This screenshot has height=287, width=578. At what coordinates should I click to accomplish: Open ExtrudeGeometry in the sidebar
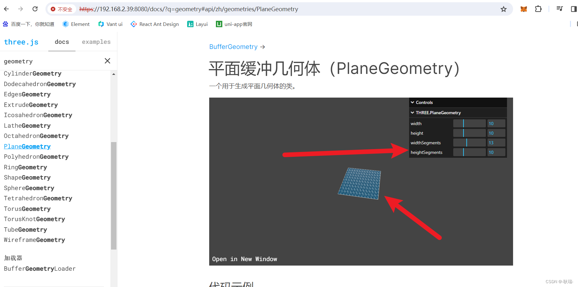(31, 105)
